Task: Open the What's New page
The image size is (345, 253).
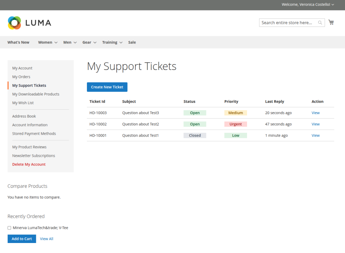Action: tap(18, 42)
